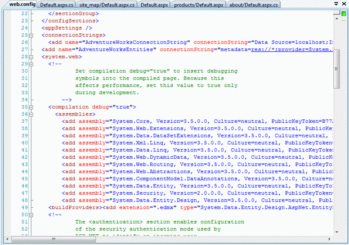Click the "AdventureWorksConnectionString" name value
349x245 pixels.
pos(136,42)
